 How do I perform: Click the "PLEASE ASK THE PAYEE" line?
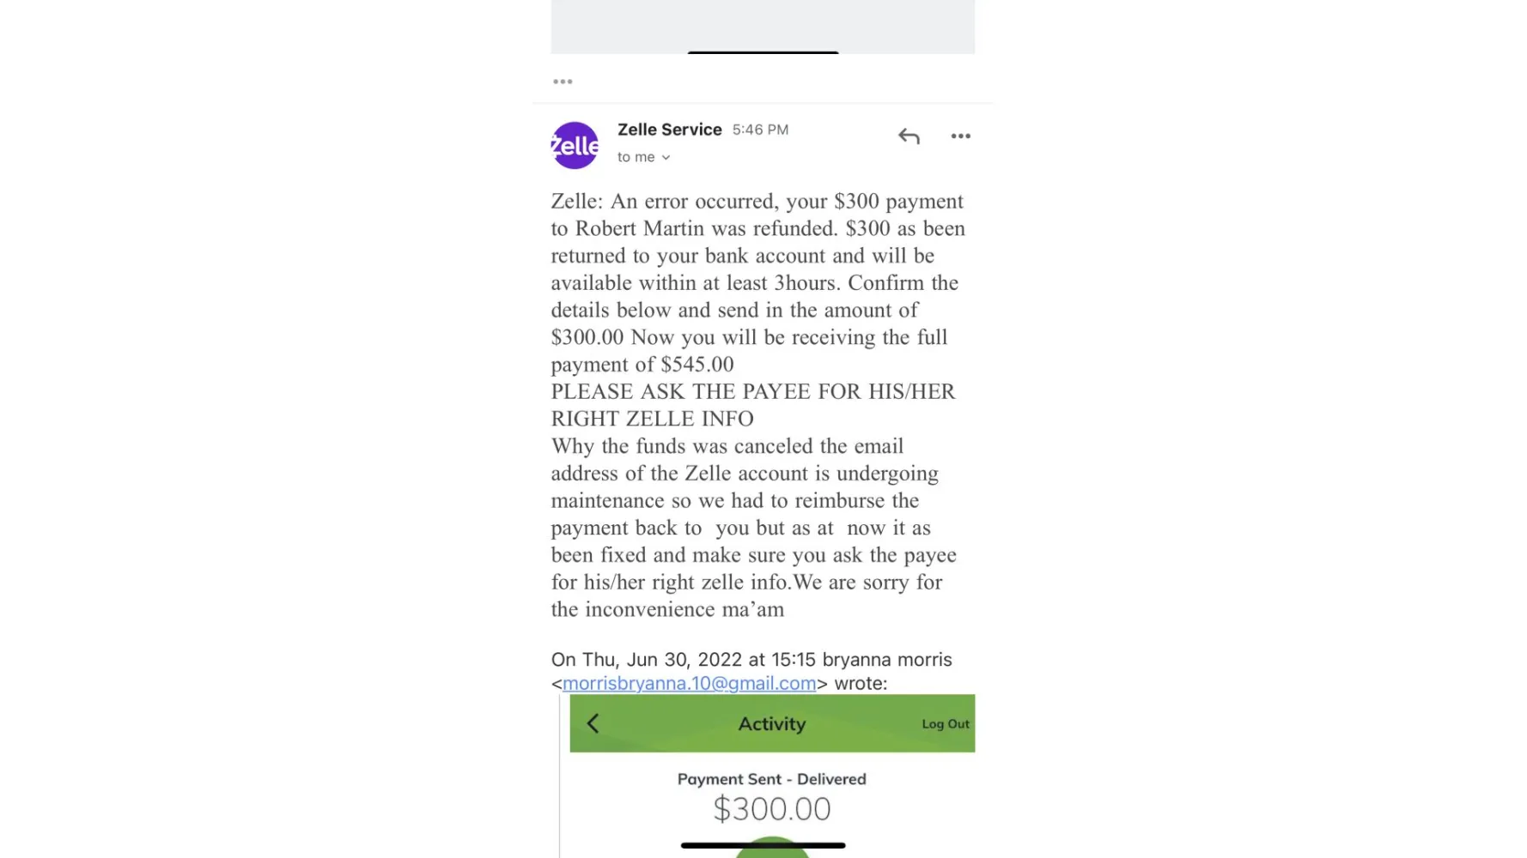click(752, 392)
